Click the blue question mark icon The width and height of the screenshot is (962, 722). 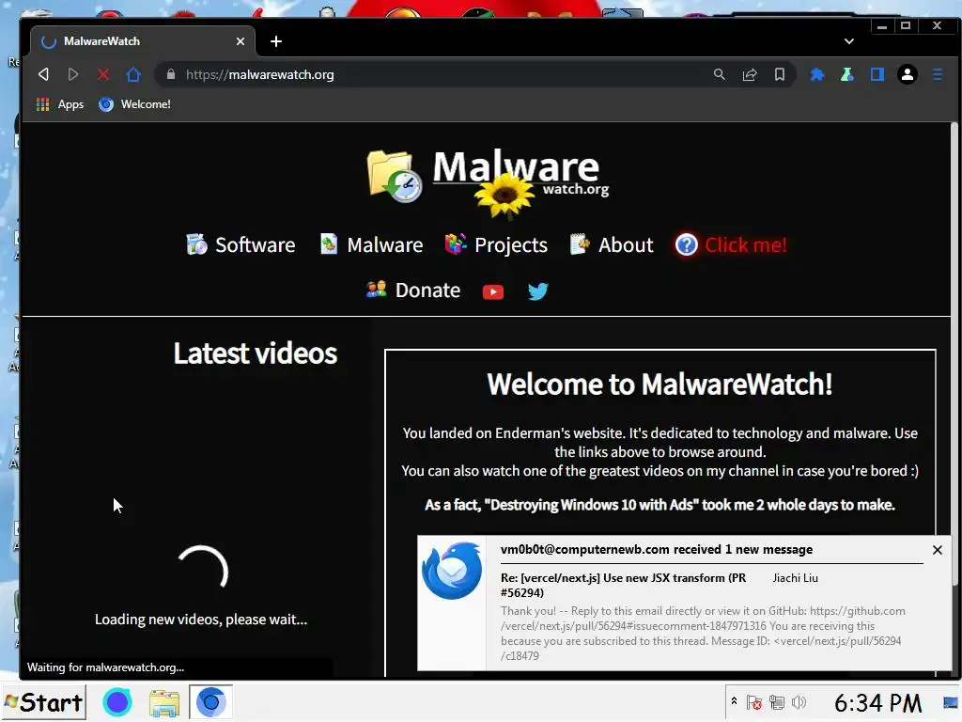tap(687, 245)
